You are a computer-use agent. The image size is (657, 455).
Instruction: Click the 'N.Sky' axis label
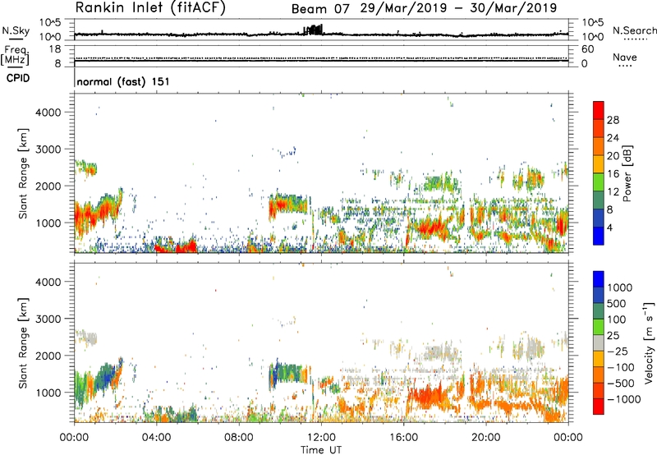(16, 30)
